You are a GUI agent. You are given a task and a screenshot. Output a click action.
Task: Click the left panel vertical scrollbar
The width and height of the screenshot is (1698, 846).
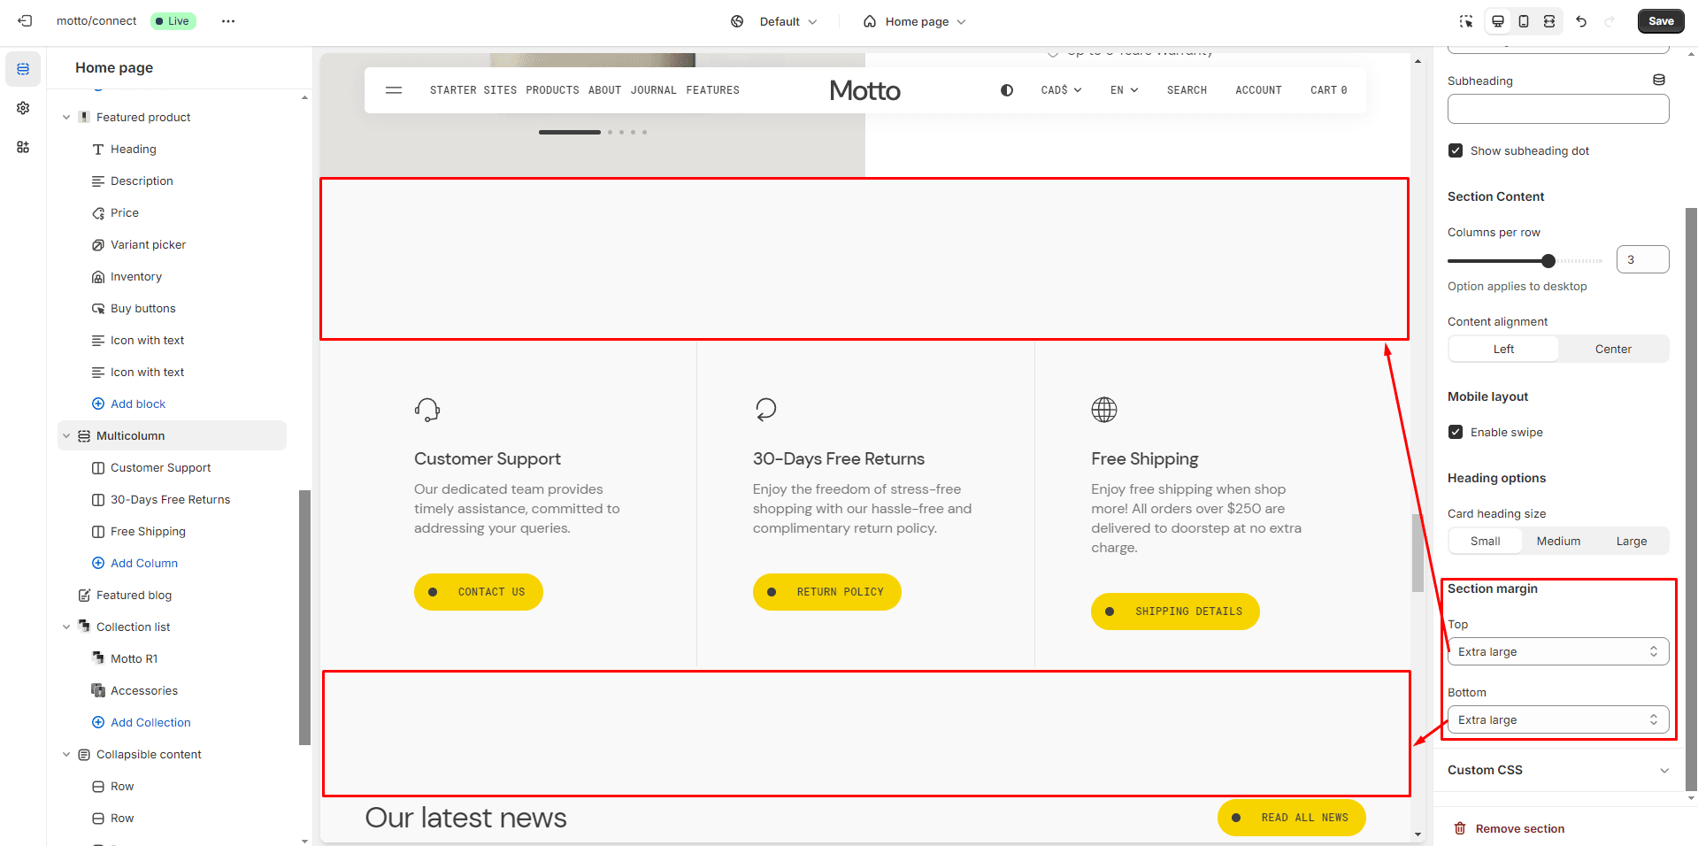(304, 618)
